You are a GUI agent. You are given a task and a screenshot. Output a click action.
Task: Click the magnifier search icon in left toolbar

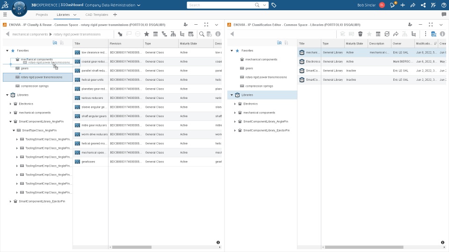pos(202,34)
